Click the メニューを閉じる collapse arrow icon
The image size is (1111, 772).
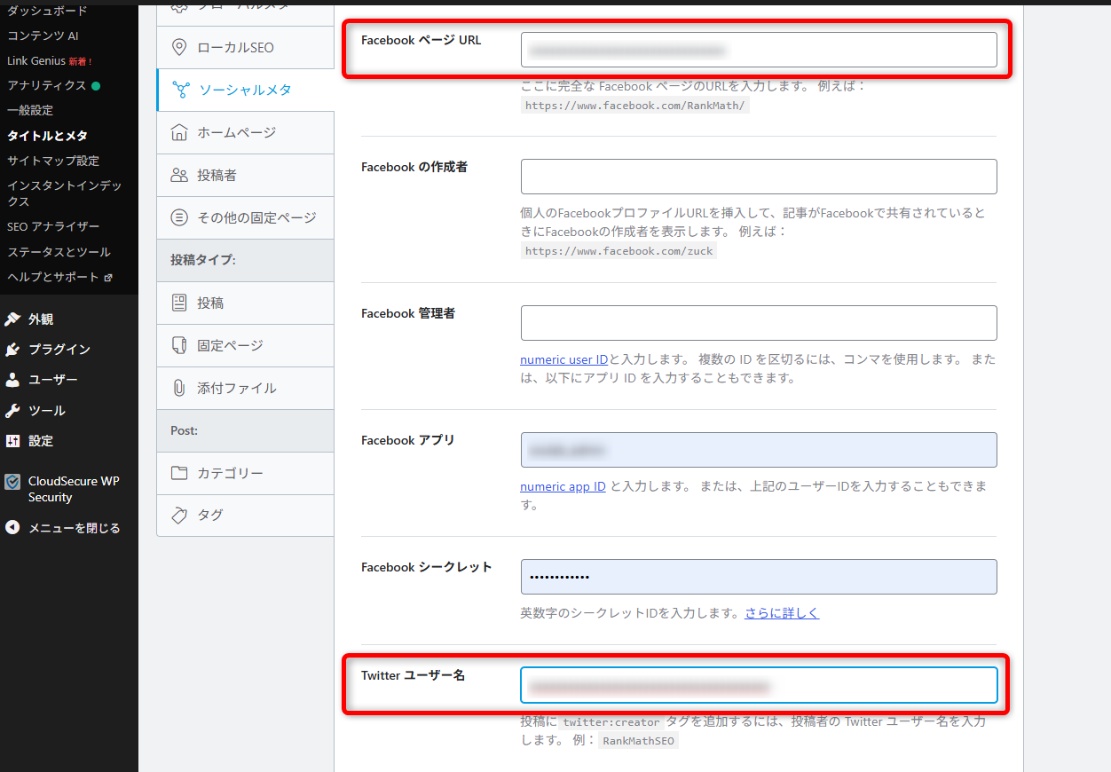click(x=12, y=527)
